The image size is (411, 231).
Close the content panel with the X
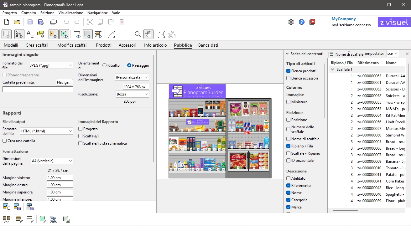[x=407, y=54]
